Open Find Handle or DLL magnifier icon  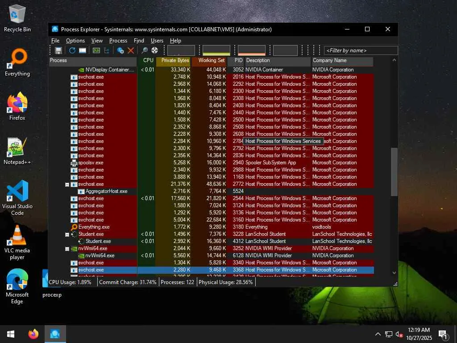144,50
